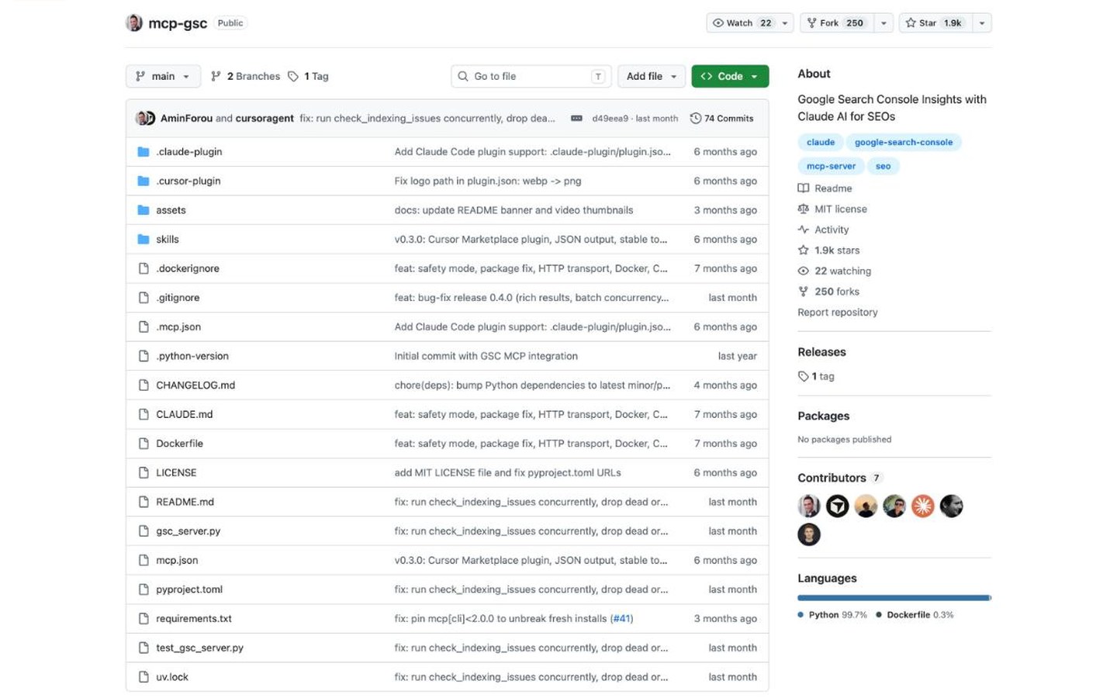Click the .dockerignore file icon
1117x698 pixels.
[x=143, y=268]
